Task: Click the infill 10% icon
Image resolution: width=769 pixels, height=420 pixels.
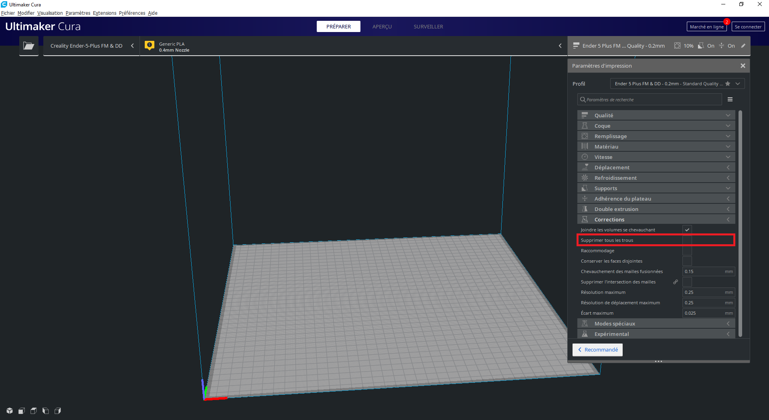Action: (677, 46)
